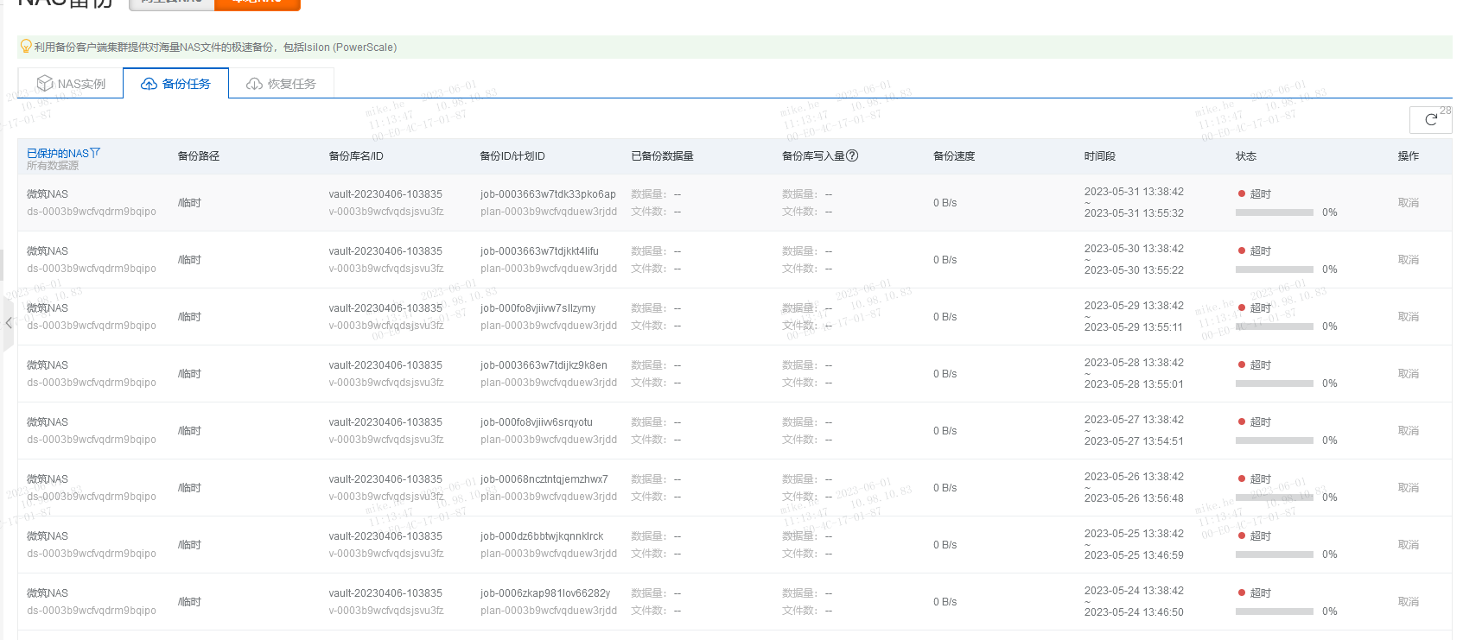The width and height of the screenshot is (1463, 640).
Task: Click the 0% value in the 2023-05-25 row
Action: [1329, 554]
